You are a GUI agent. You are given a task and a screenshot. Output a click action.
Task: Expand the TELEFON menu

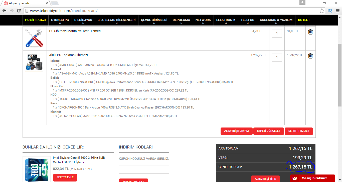[x=248, y=20]
